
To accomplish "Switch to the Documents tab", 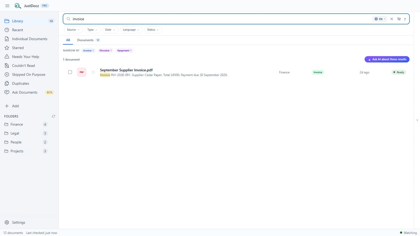I will click(88, 40).
